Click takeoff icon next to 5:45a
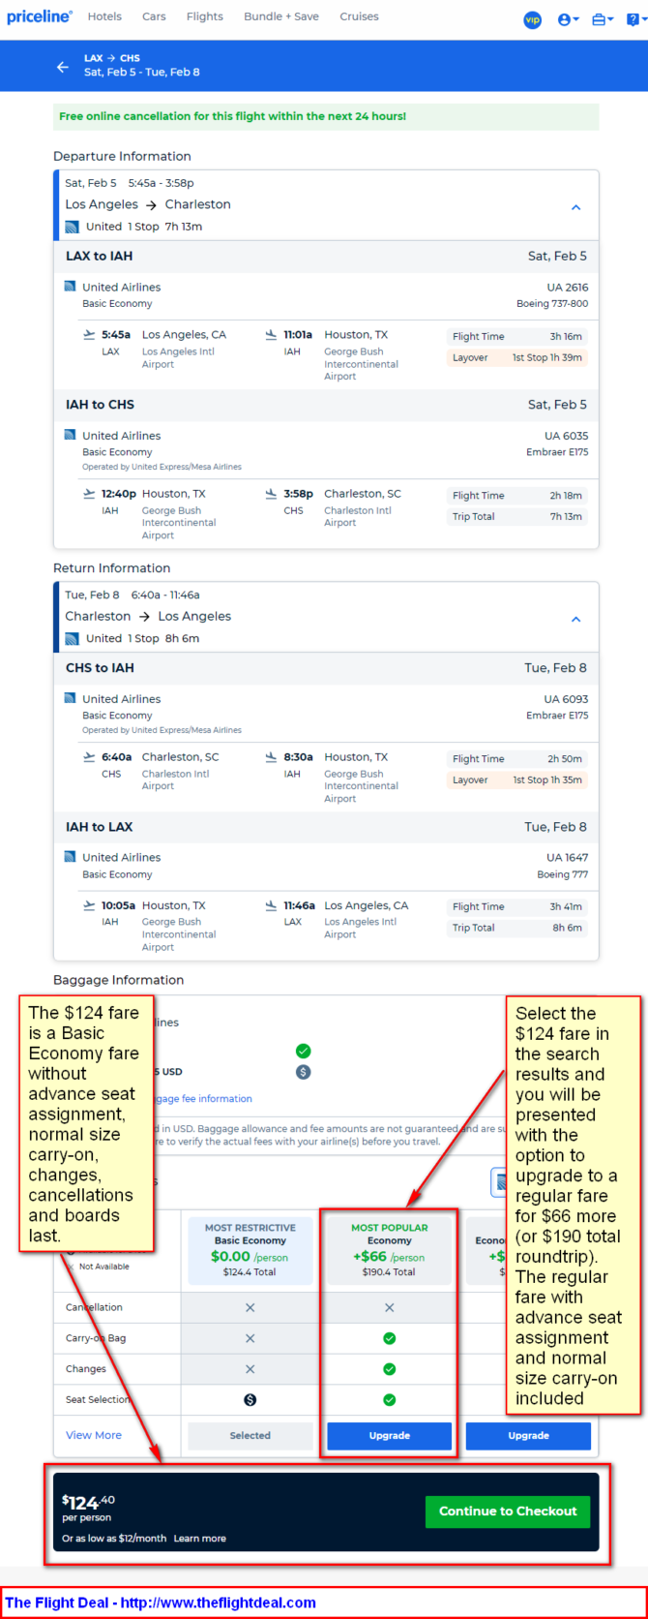The image size is (648, 1619). [x=89, y=334]
